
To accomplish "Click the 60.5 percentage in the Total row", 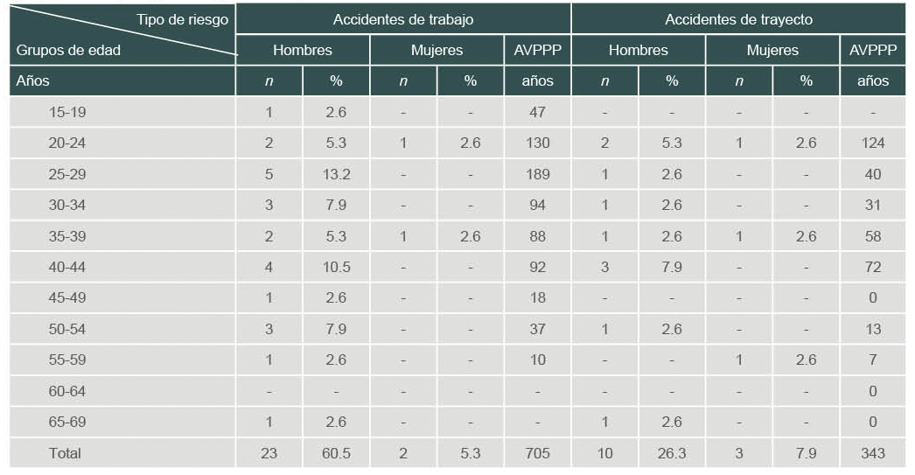I will pyautogui.click(x=336, y=452).
